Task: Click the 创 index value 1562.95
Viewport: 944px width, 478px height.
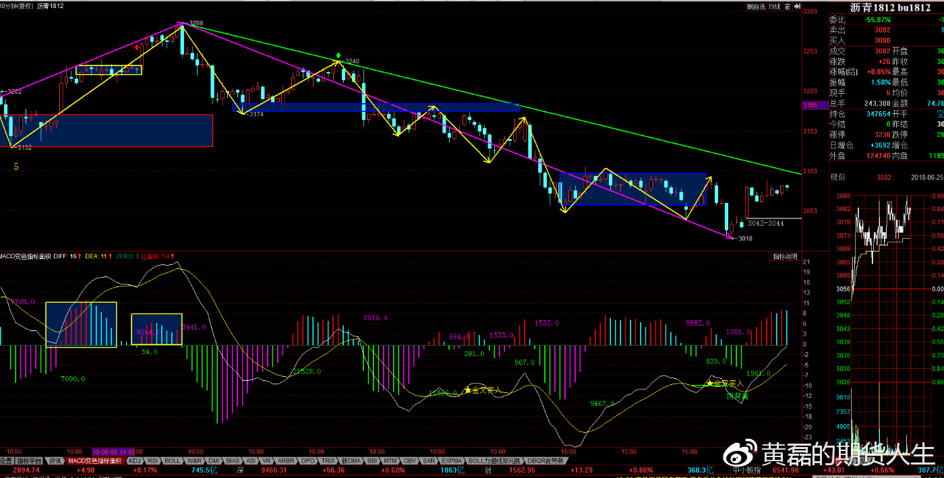Action: click(521, 470)
